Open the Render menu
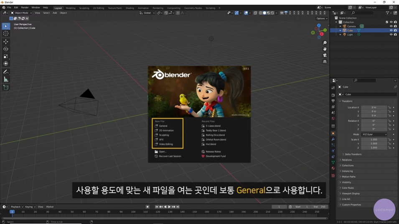 pyautogui.click(x=25, y=8)
